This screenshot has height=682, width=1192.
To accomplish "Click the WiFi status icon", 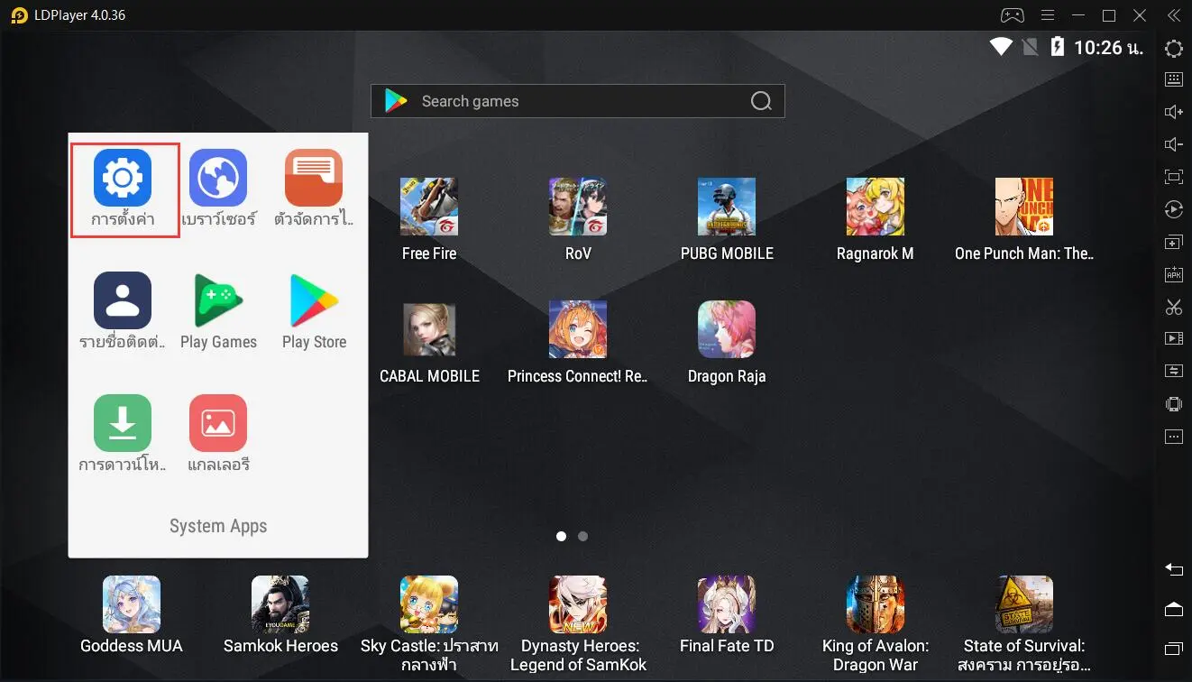I will pyautogui.click(x=1001, y=47).
